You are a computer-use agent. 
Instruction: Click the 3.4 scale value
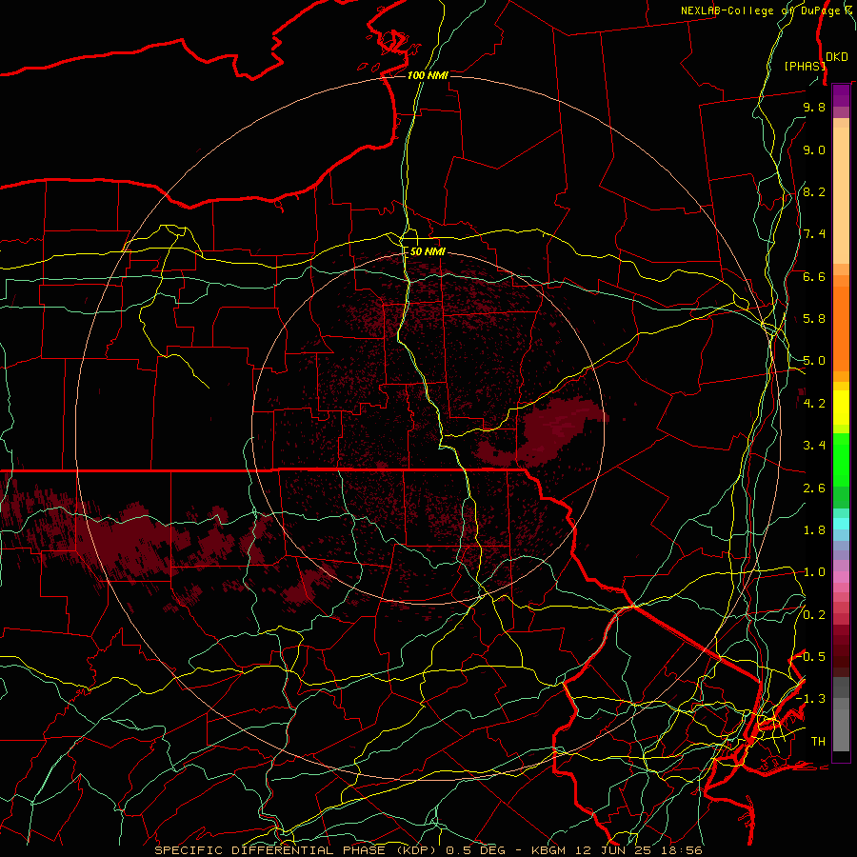pos(814,446)
